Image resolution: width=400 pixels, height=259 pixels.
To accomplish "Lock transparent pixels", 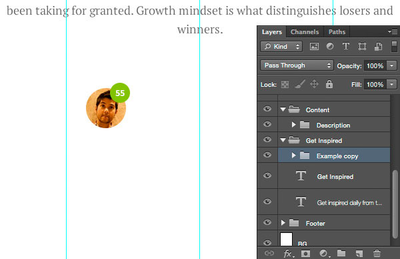I will coord(285,84).
